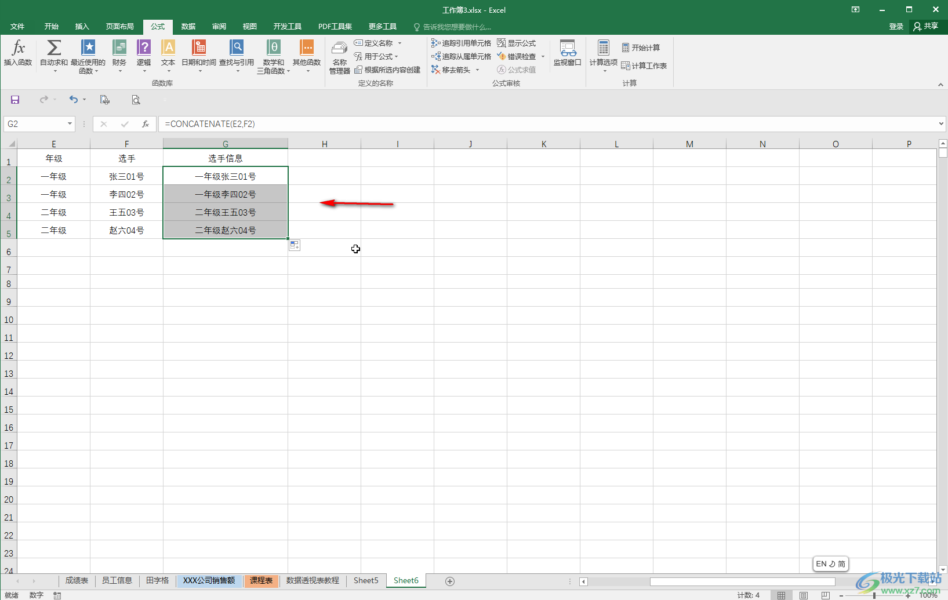Open the File (文件) tab

tap(17, 27)
